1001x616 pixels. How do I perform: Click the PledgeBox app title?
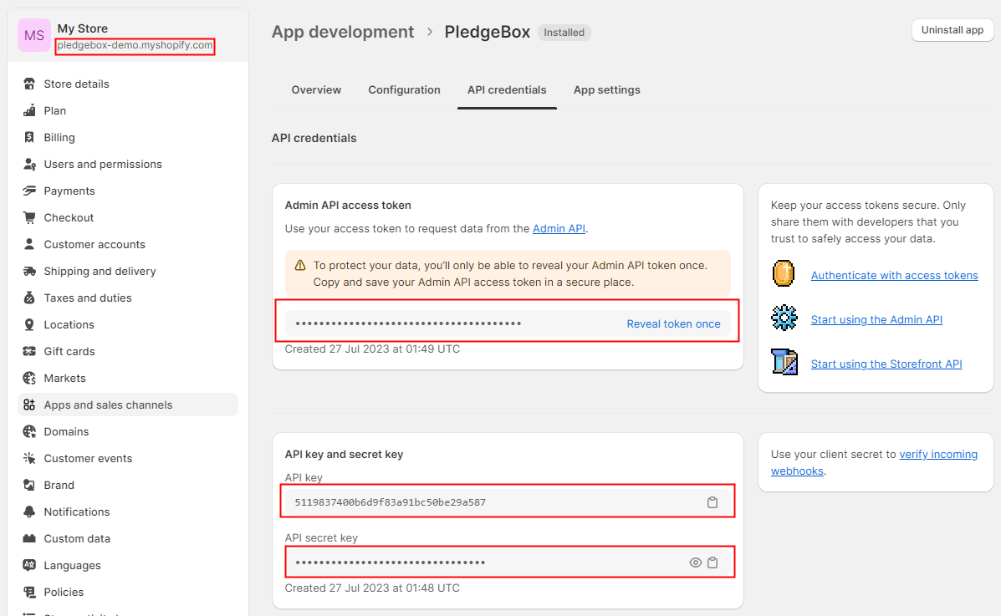(487, 32)
